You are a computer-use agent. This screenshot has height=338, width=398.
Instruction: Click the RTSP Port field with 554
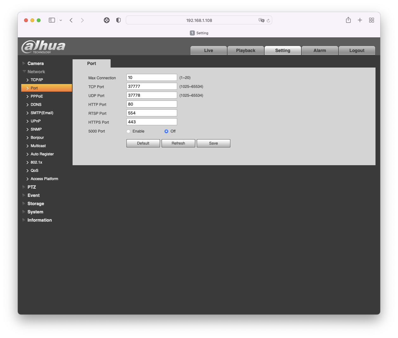click(152, 113)
